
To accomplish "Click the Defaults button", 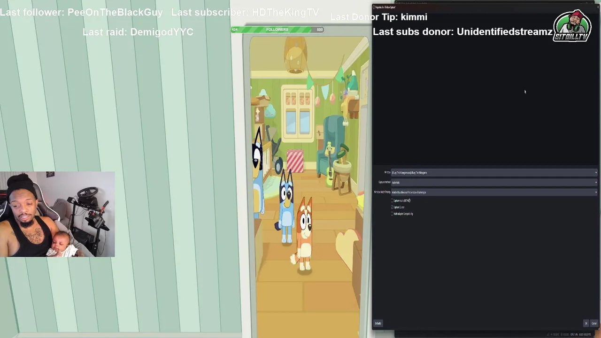I will point(378,323).
